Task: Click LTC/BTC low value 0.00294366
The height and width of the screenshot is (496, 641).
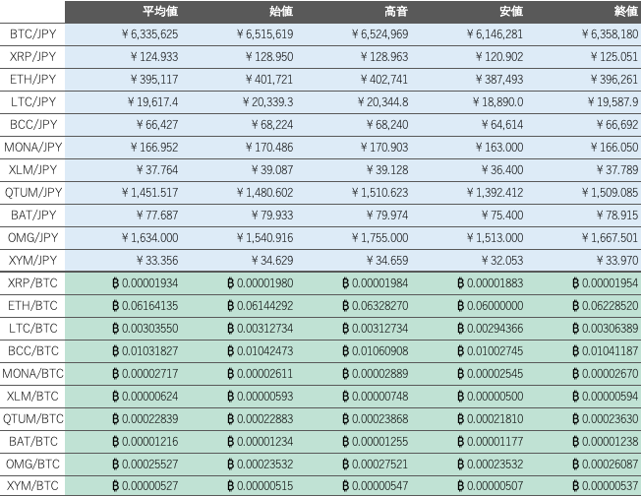Action: tap(491, 329)
